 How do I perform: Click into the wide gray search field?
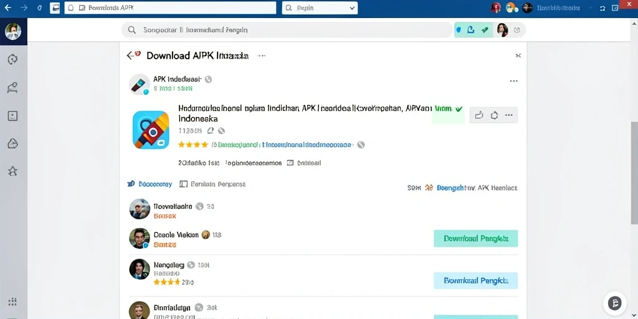[x=287, y=30]
